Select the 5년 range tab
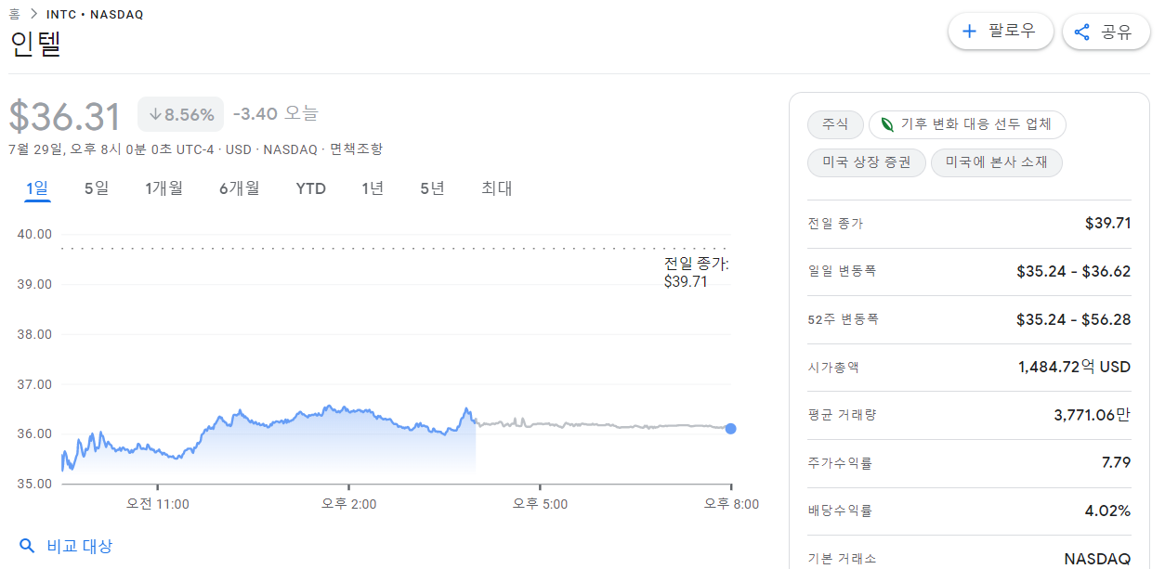 (433, 188)
